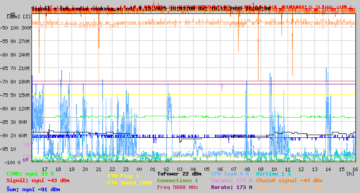Click the 'Chain0 signal -44 dBm' legend label
Image resolution: width=360 pixels, height=193 pixels.
(x=289, y=180)
